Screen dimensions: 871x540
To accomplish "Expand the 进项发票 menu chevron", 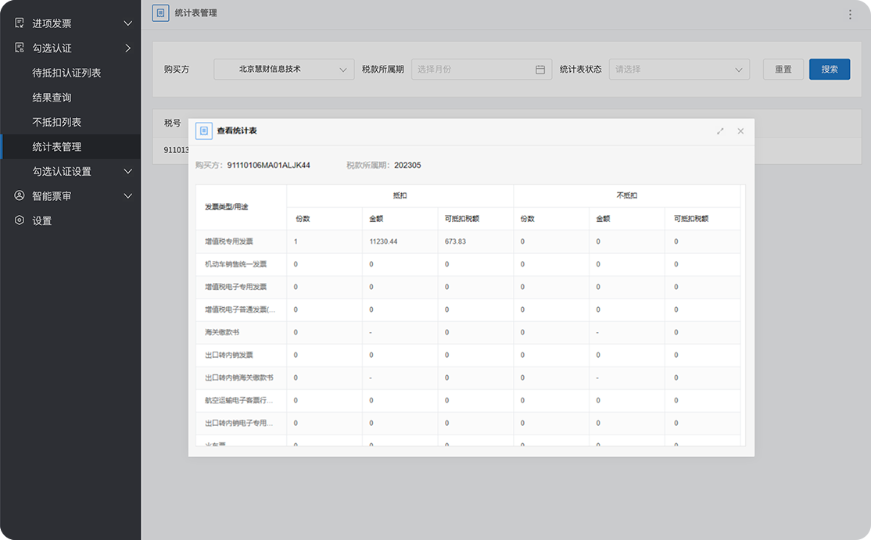I will point(128,23).
